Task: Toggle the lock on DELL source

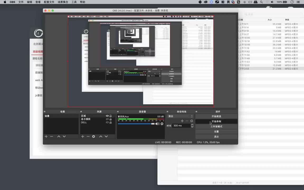Action: [x=111, y=122]
